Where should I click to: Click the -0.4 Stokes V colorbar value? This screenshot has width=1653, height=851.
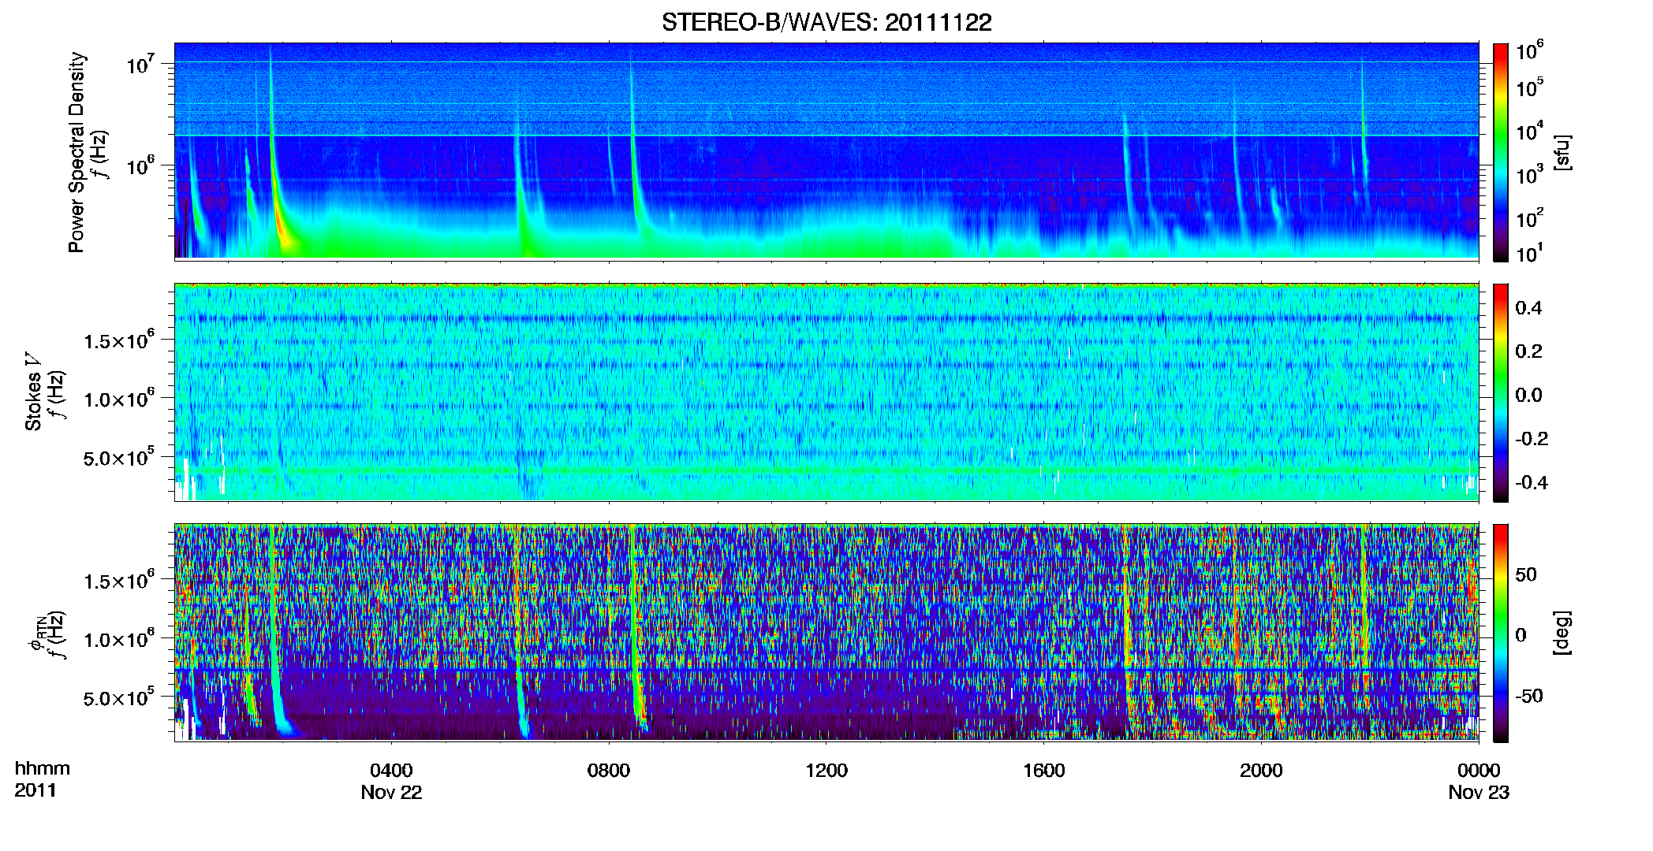1532,482
